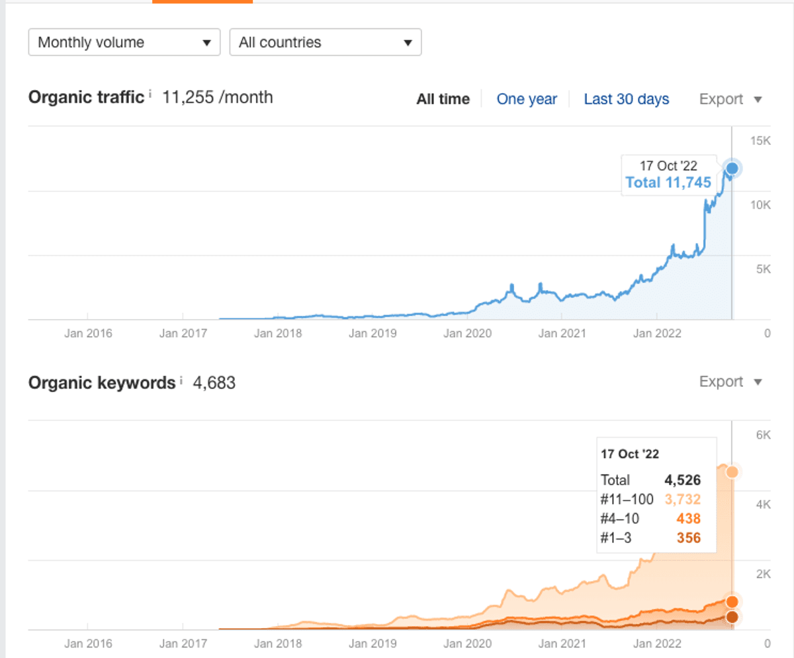794x658 pixels.
Task: Expand Export menu for Organic traffic
Action: point(730,99)
